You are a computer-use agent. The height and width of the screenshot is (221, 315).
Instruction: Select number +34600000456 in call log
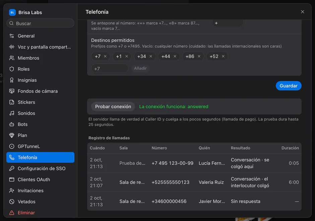point(169,201)
